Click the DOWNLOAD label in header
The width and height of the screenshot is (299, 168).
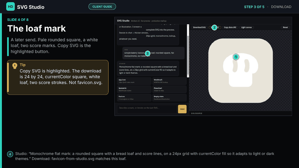coord(281,7)
